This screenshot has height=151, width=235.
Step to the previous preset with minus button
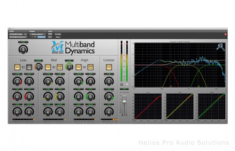click(31, 37)
